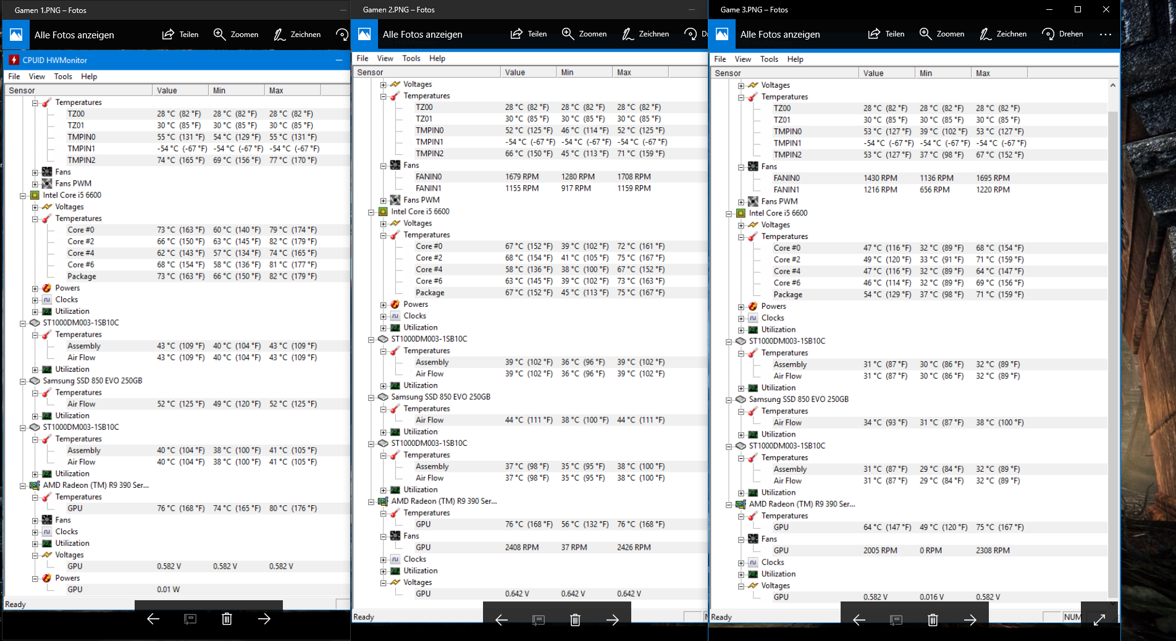Open more options ellipsis in Game 3 window

[x=1106, y=34]
